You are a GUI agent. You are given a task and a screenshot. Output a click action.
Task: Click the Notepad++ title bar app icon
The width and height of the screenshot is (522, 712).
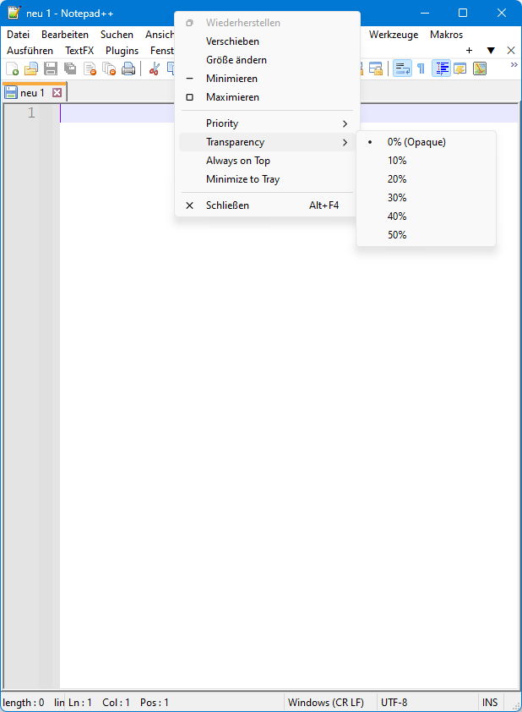pos(14,13)
